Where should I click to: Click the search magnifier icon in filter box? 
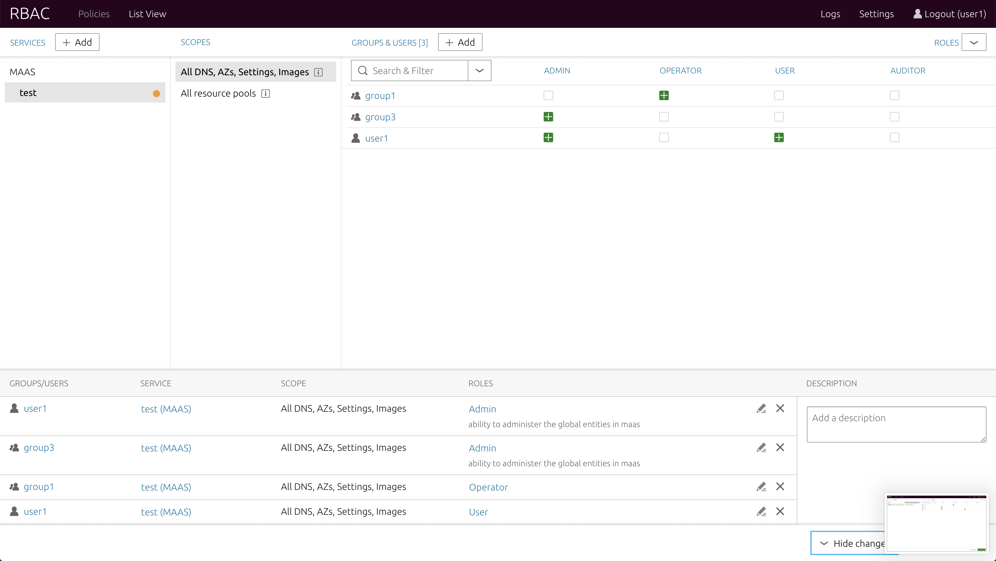click(362, 70)
